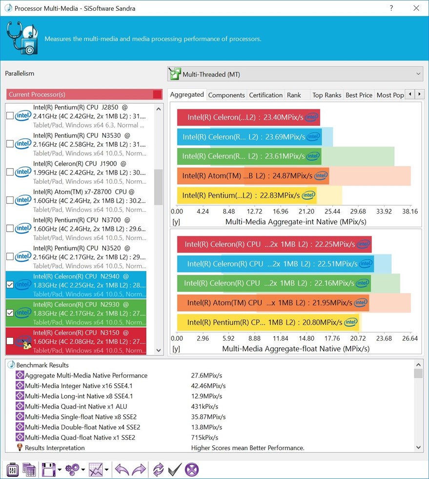
Task: Click Intel logo on orange Atom 24.87MPix/s bar
Action: [321, 175]
